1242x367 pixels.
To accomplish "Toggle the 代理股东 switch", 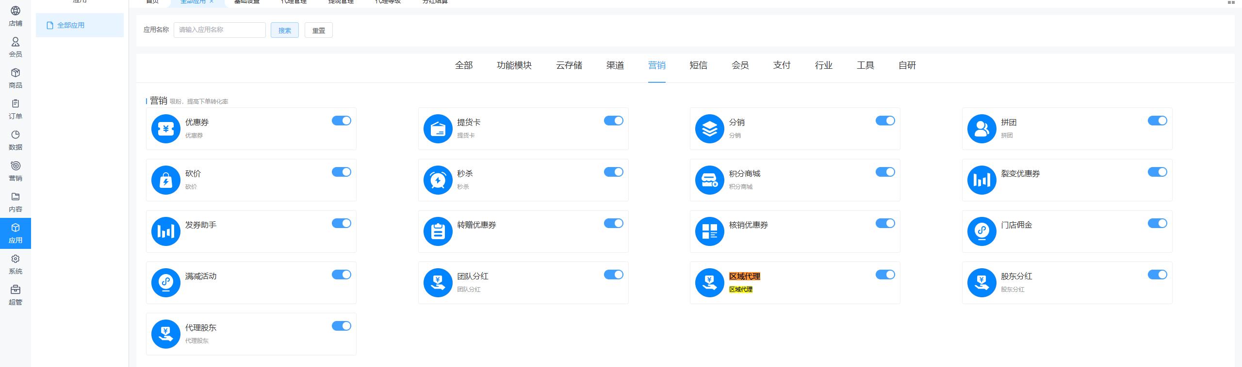I will 342,326.
